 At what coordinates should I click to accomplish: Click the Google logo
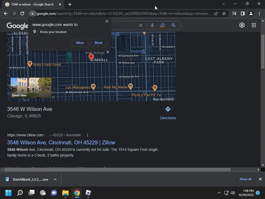click(x=17, y=26)
